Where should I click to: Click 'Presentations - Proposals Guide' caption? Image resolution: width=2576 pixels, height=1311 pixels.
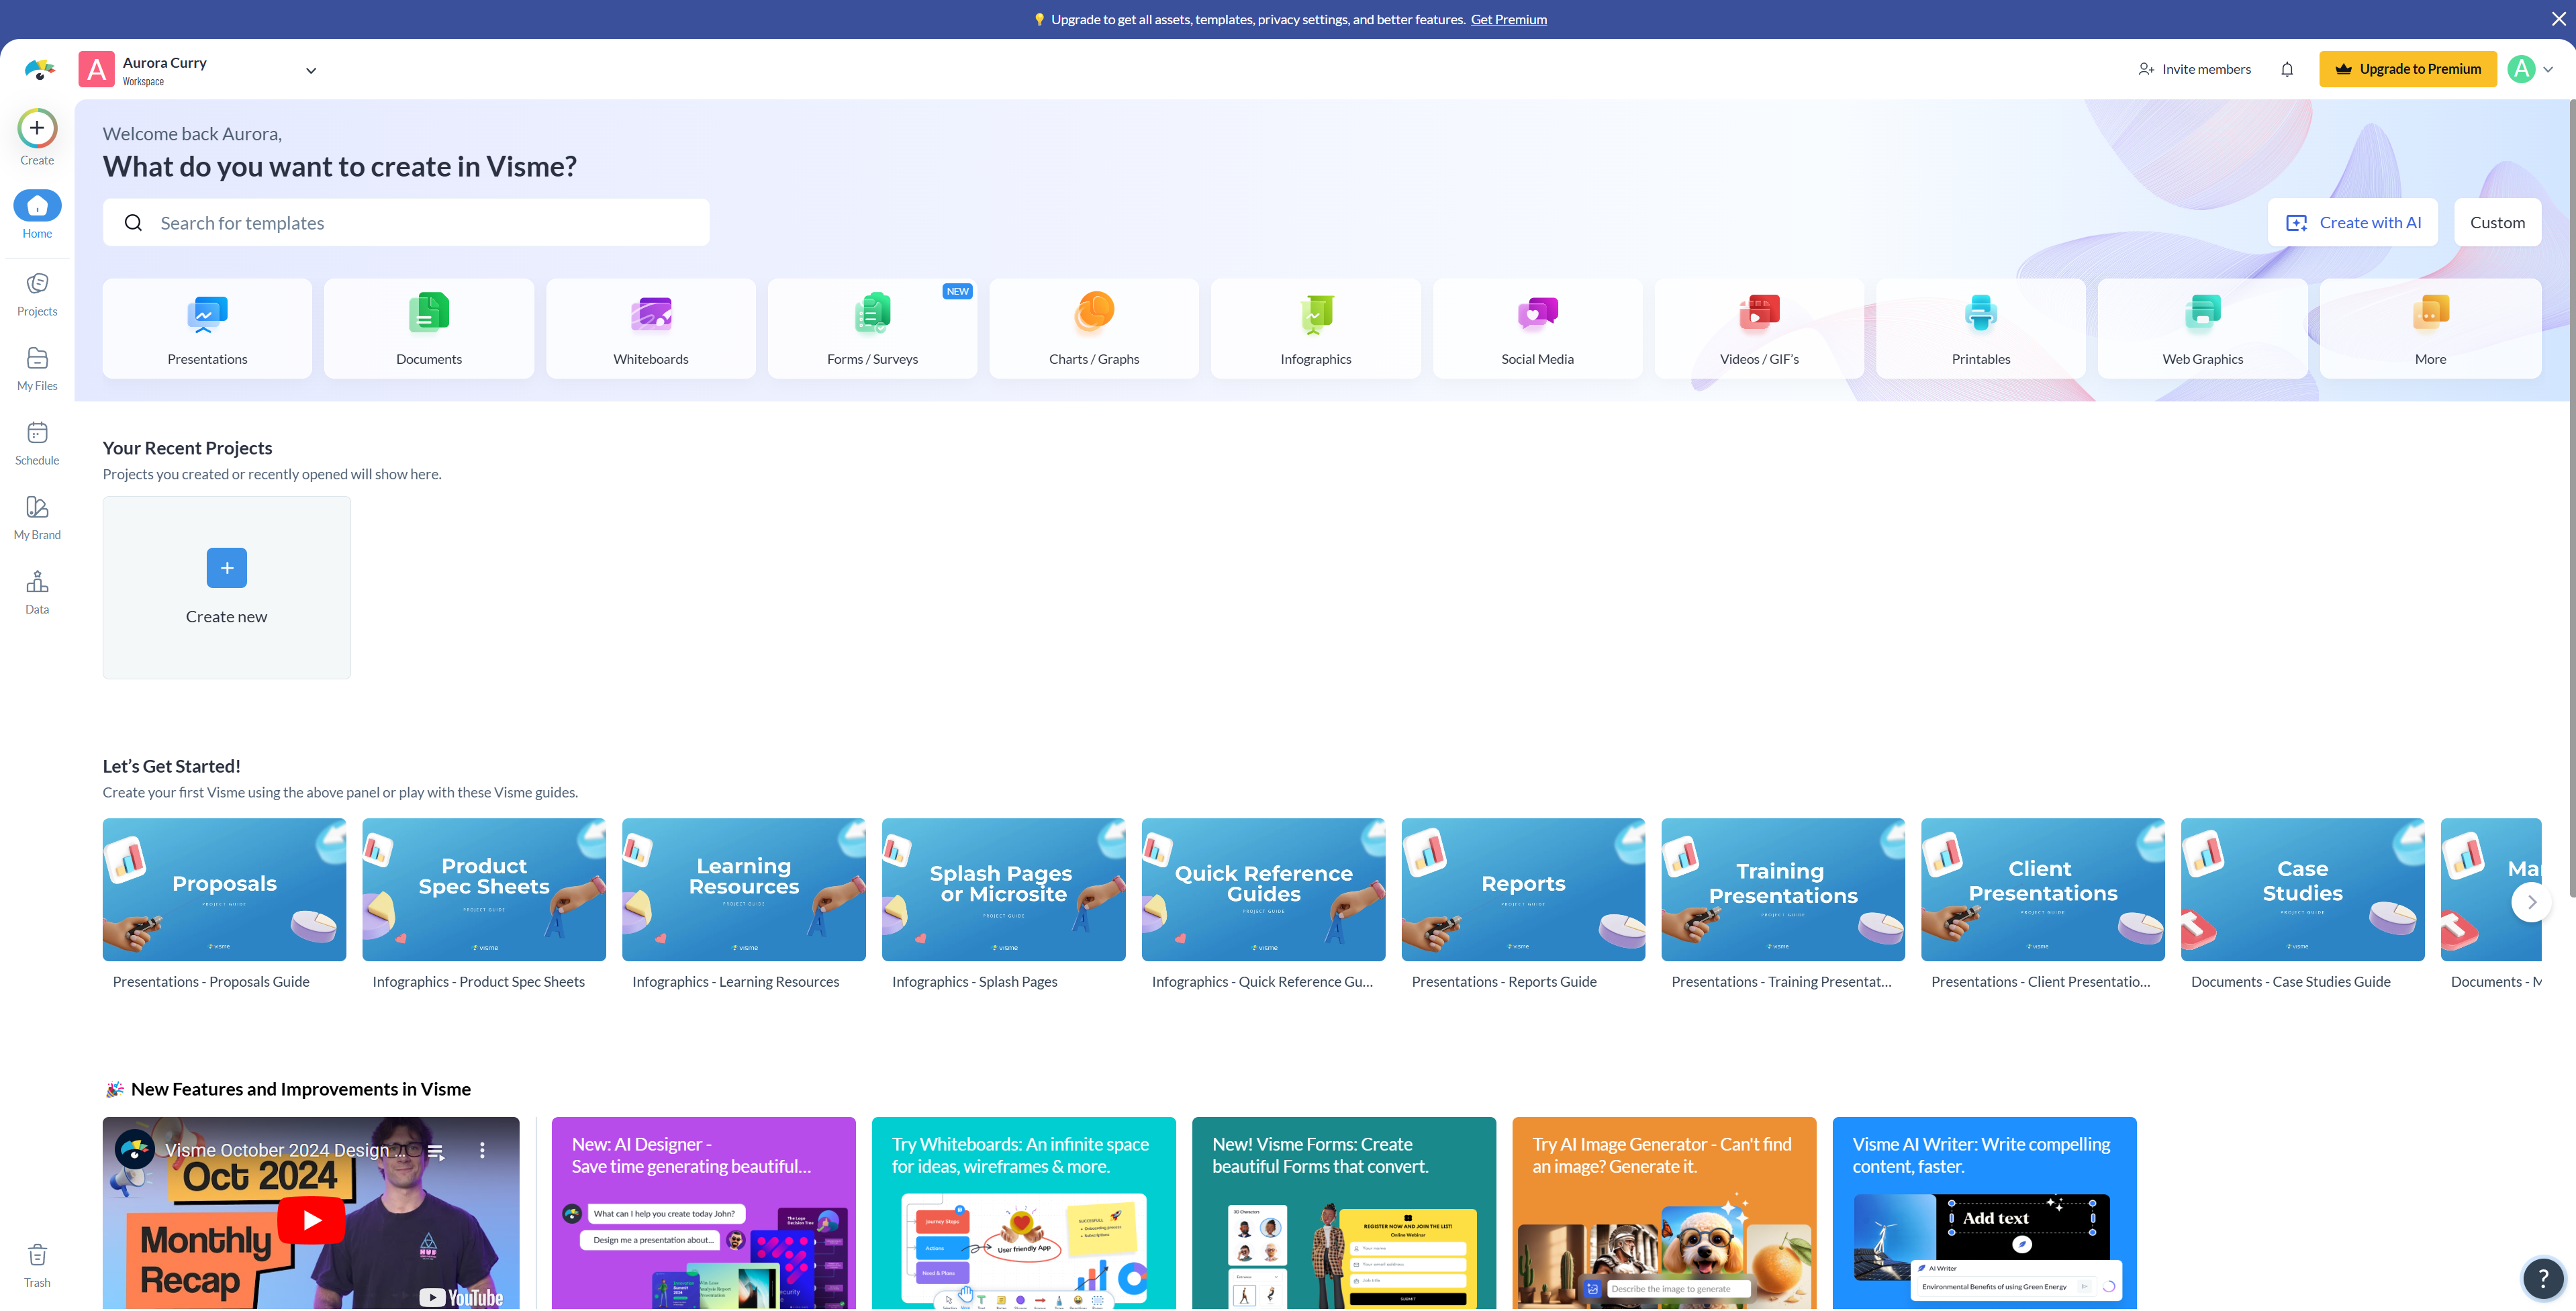[x=211, y=982]
